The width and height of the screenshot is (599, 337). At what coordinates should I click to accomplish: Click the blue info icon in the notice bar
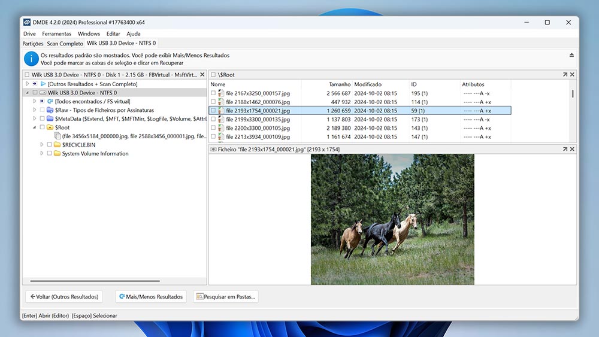coord(31,59)
